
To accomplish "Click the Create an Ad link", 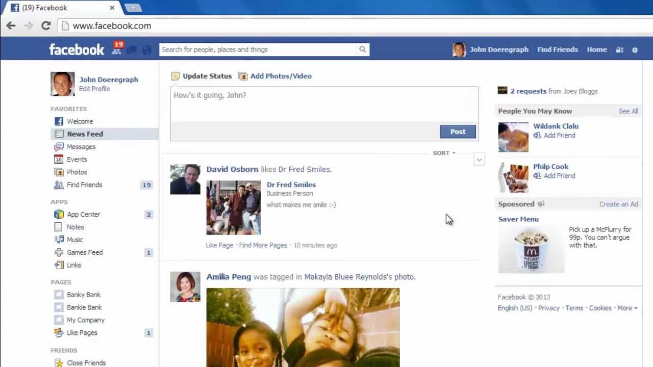I will (x=619, y=204).
